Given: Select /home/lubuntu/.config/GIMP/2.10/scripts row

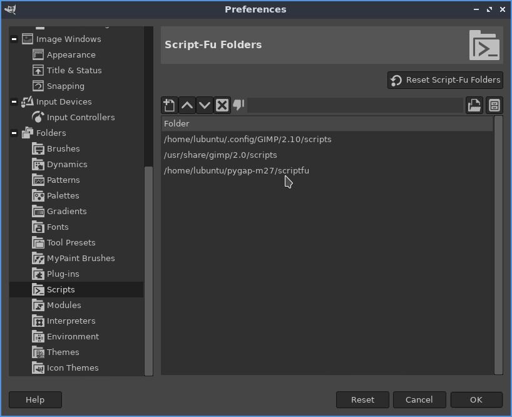Looking at the screenshot, I should 327,140.
